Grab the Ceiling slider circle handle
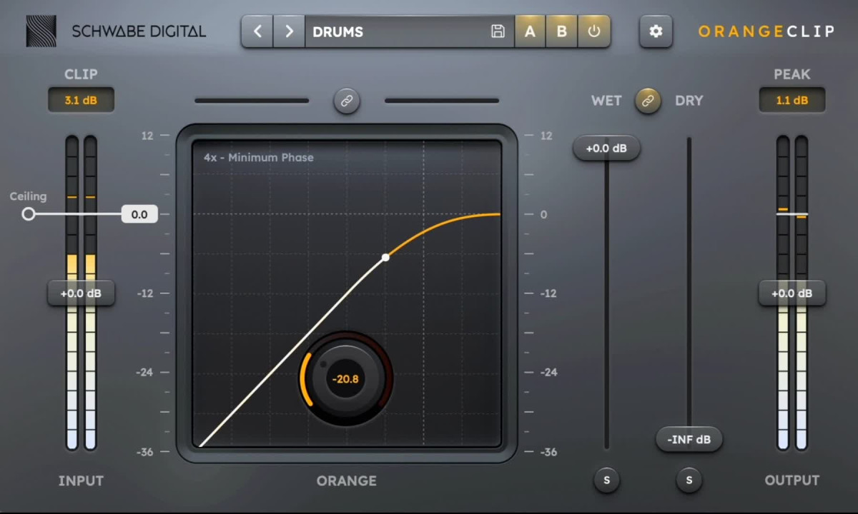Viewport: 858px width, 514px height. pyautogui.click(x=28, y=213)
